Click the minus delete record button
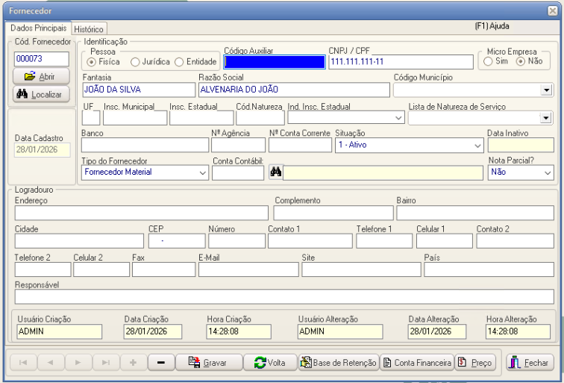 click(x=160, y=363)
